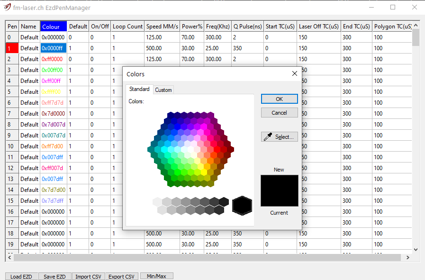Select colour cell 0x7d7d00 of pen 14

pos(54,190)
